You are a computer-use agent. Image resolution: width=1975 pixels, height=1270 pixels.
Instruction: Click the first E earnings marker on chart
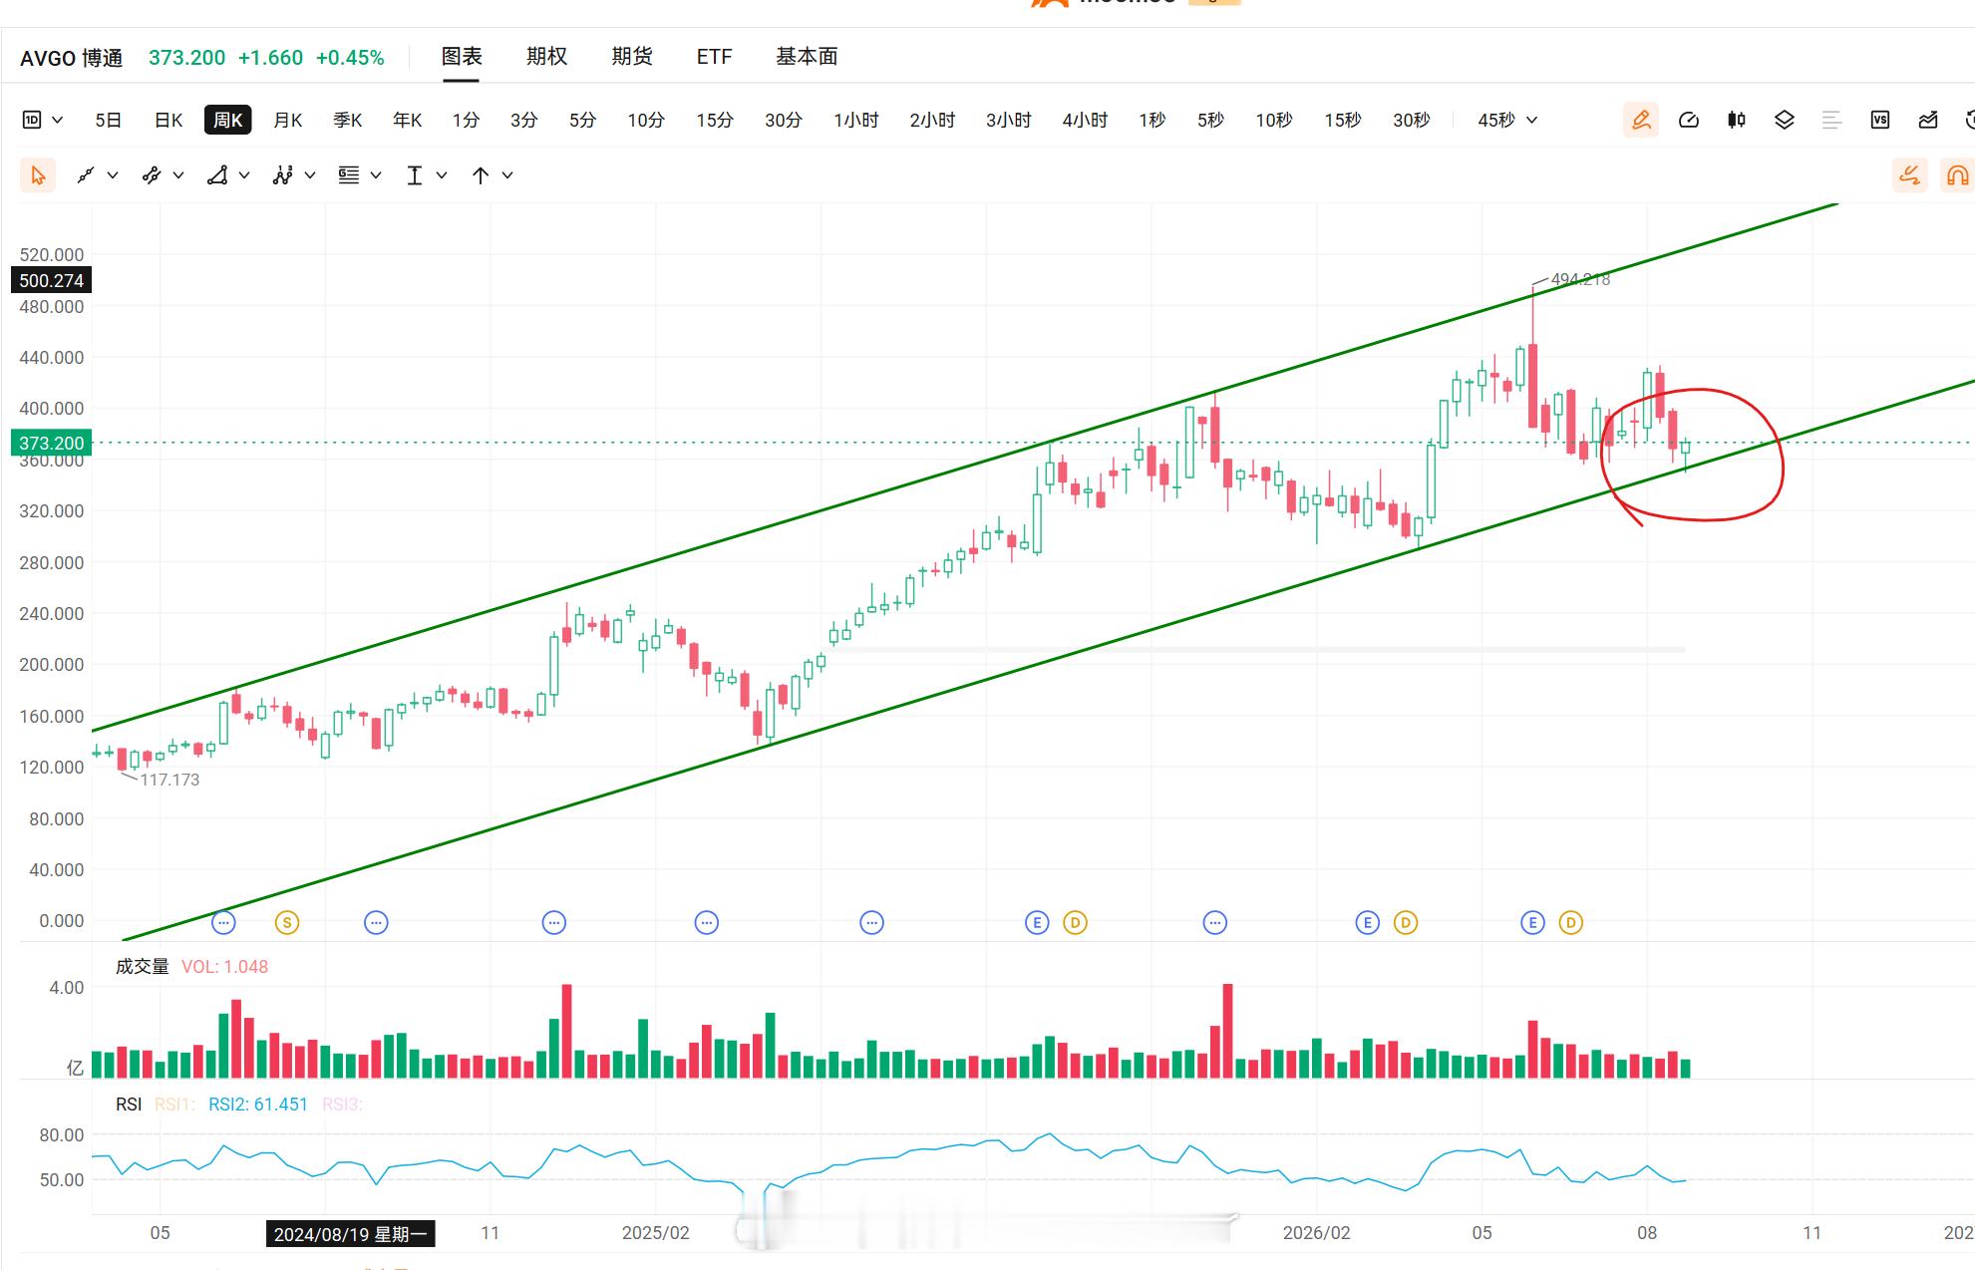tap(1037, 923)
